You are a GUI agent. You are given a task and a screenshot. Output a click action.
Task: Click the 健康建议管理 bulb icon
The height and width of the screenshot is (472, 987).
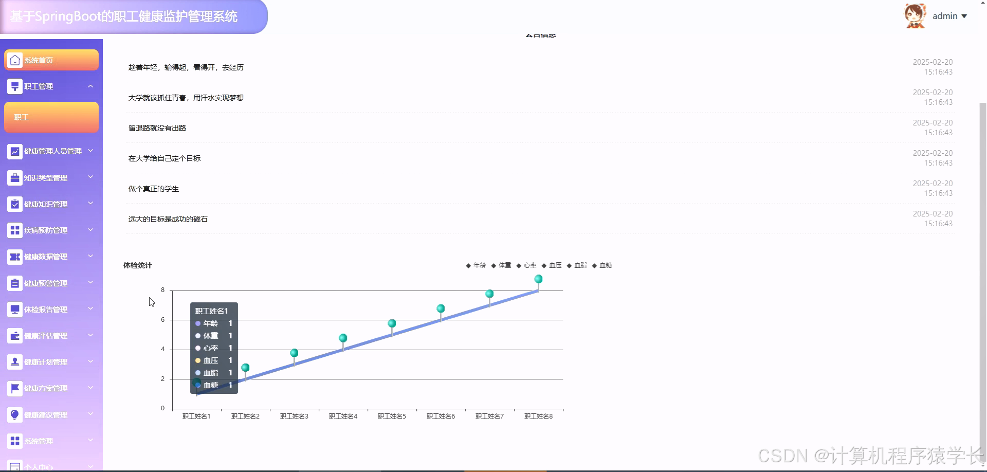(15, 415)
